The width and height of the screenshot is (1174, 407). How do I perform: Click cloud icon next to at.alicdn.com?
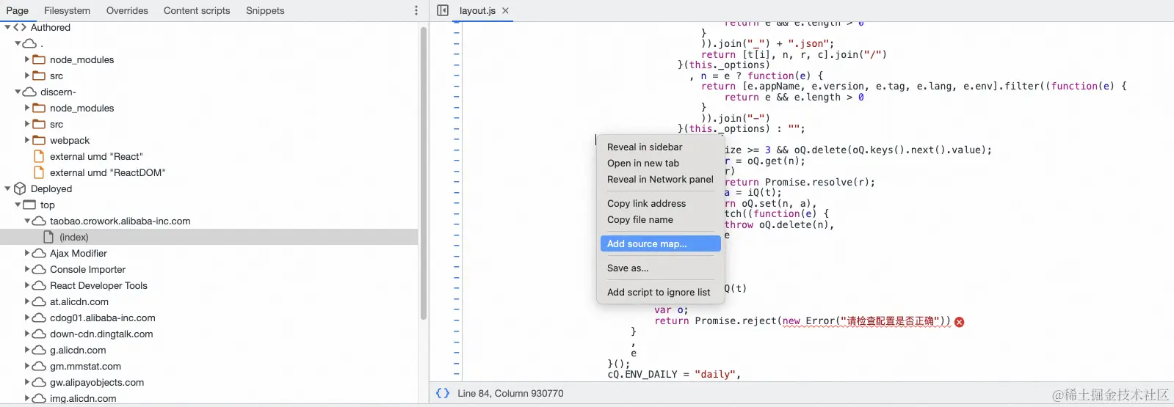click(x=39, y=301)
